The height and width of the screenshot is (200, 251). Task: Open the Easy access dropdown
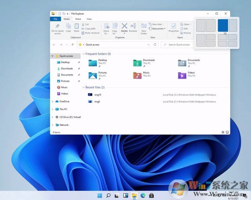point(157,28)
